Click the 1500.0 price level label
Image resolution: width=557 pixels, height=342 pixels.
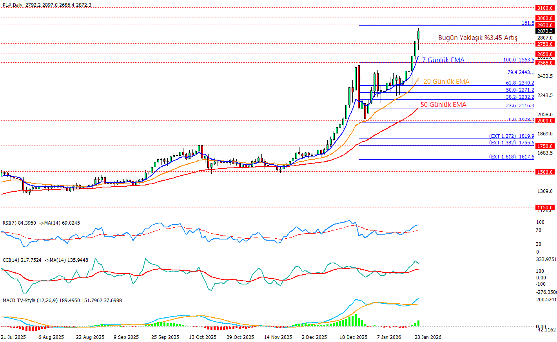[545, 172]
